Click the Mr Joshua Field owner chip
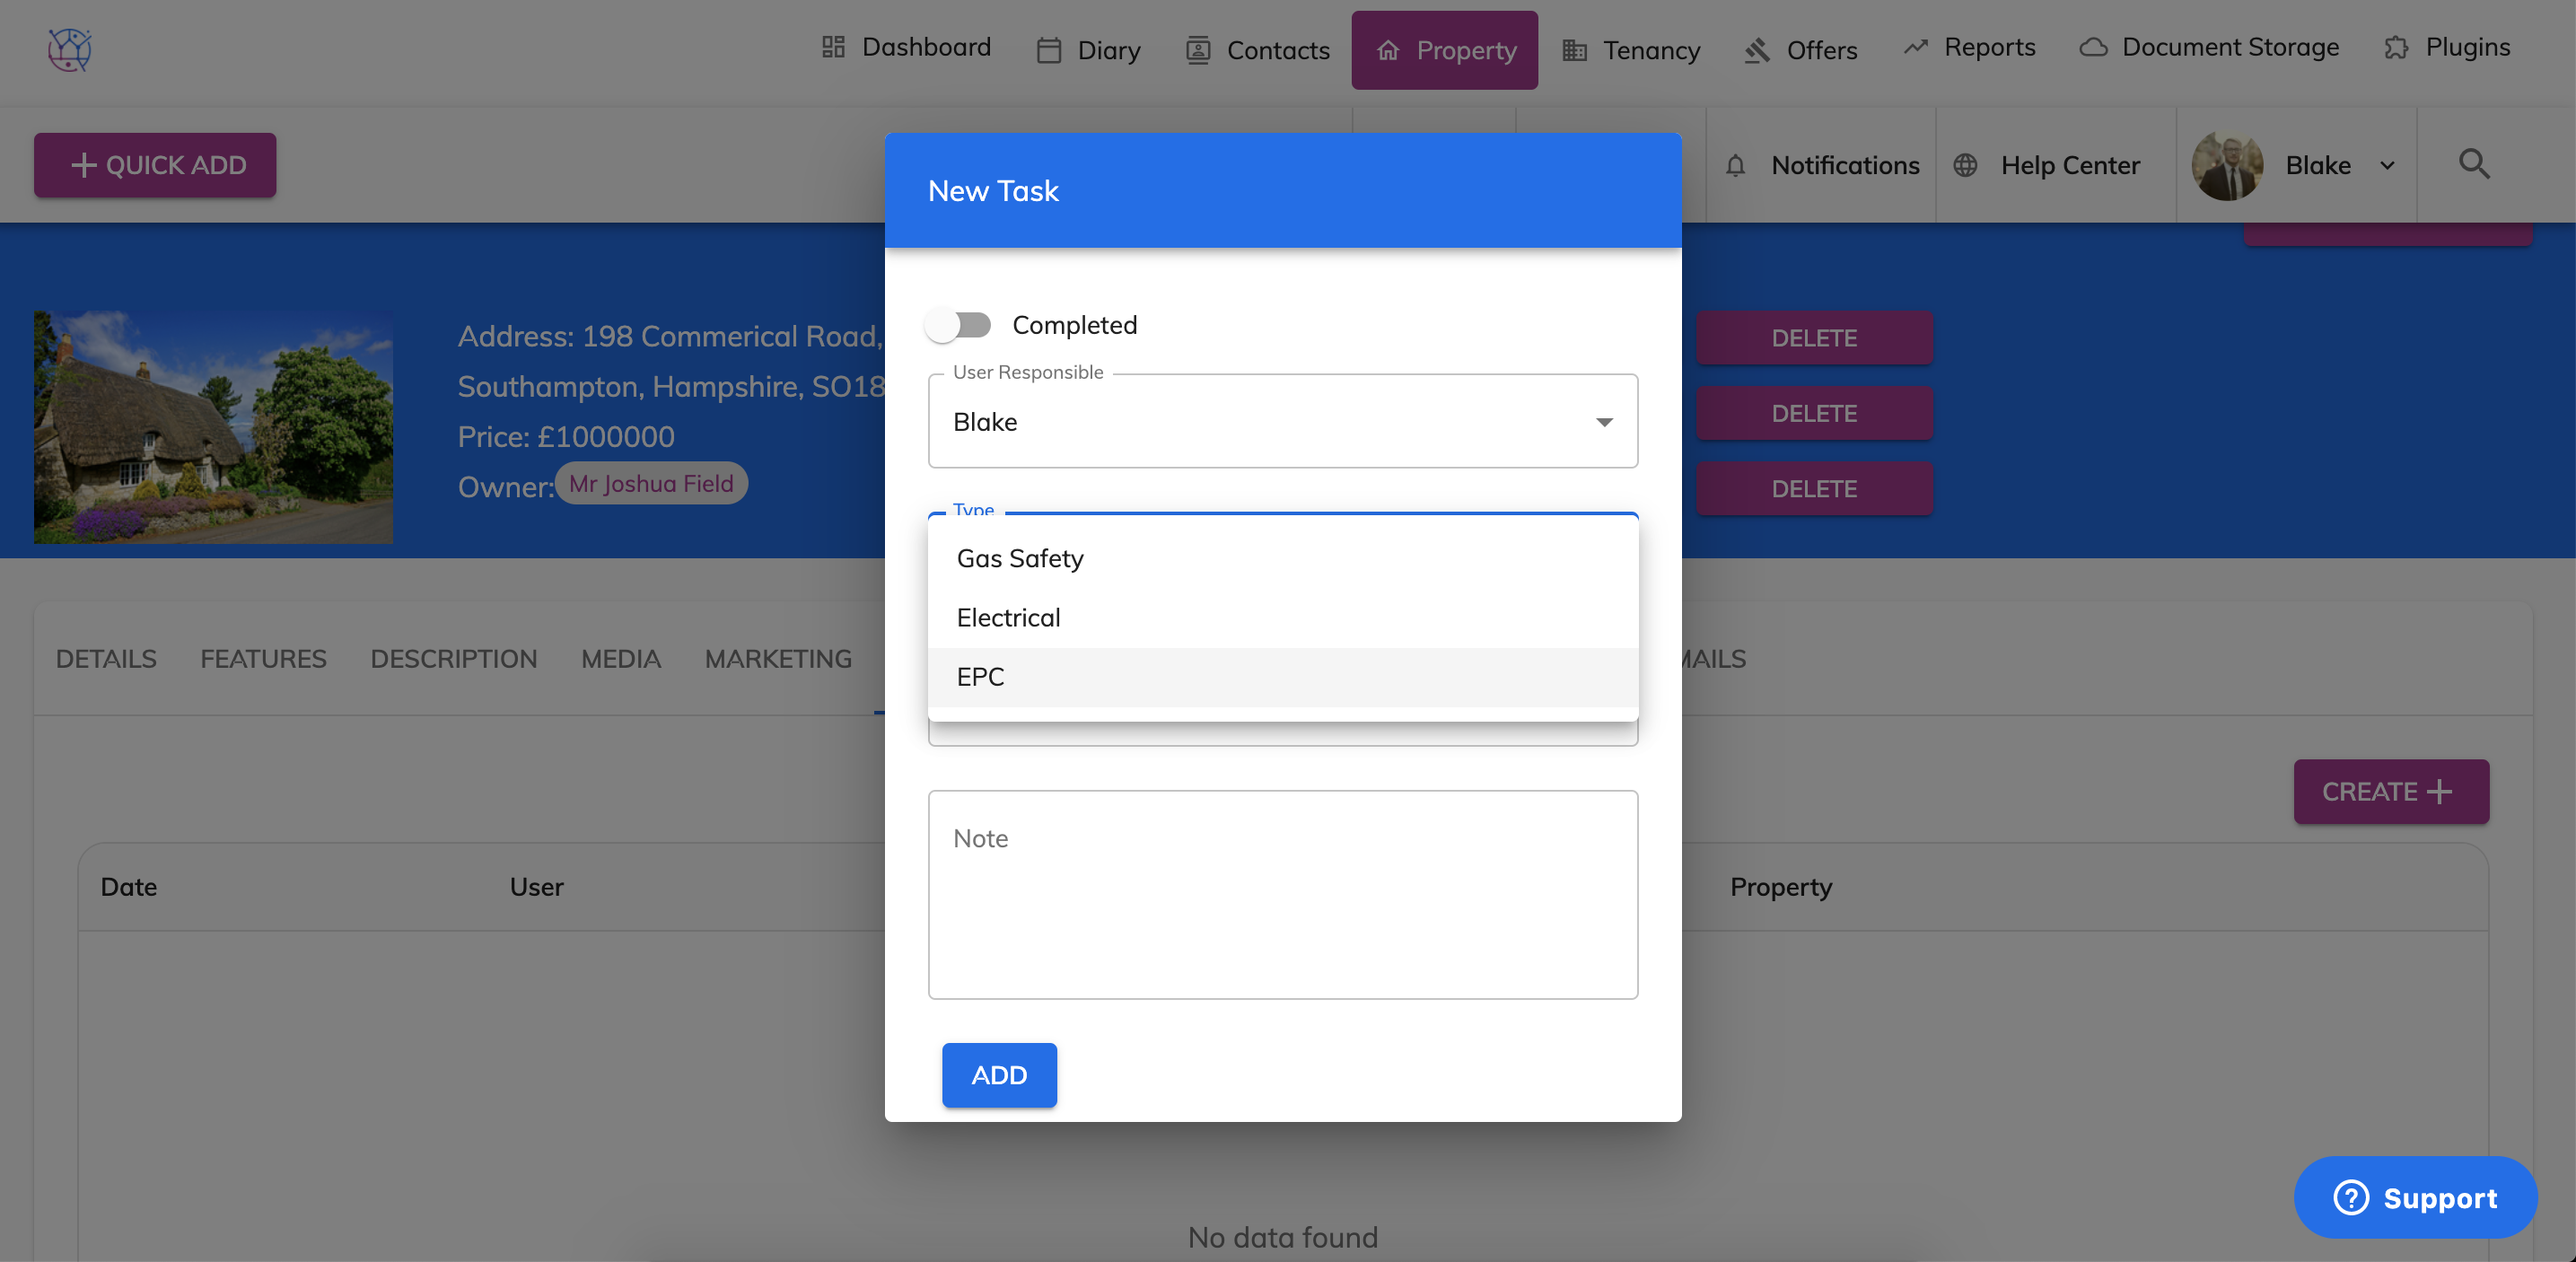Screen dimensions: 2576x1262 click(651, 484)
